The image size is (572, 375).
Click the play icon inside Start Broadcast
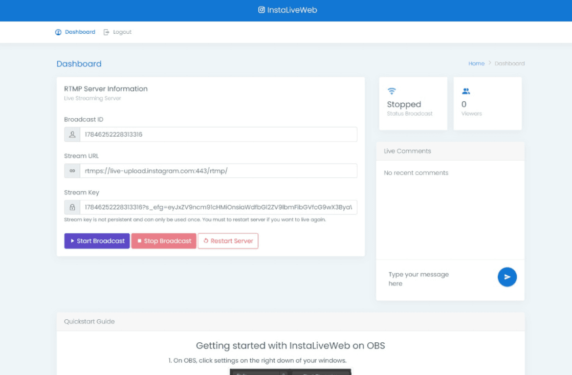pos(73,240)
